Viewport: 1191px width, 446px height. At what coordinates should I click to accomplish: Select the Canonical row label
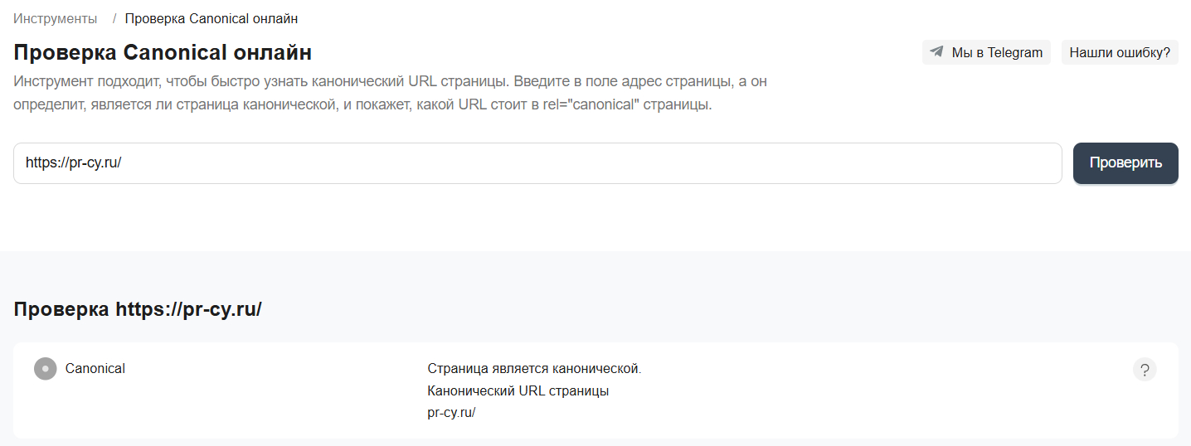pos(95,369)
